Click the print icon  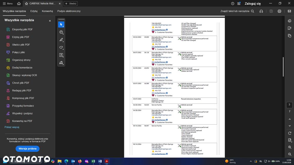(x=279, y=11)
